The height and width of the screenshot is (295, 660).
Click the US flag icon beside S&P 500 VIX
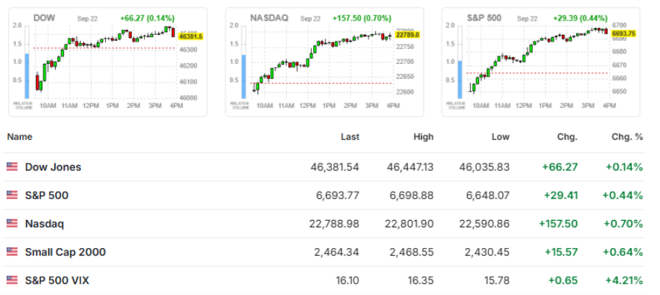(12, 280)
